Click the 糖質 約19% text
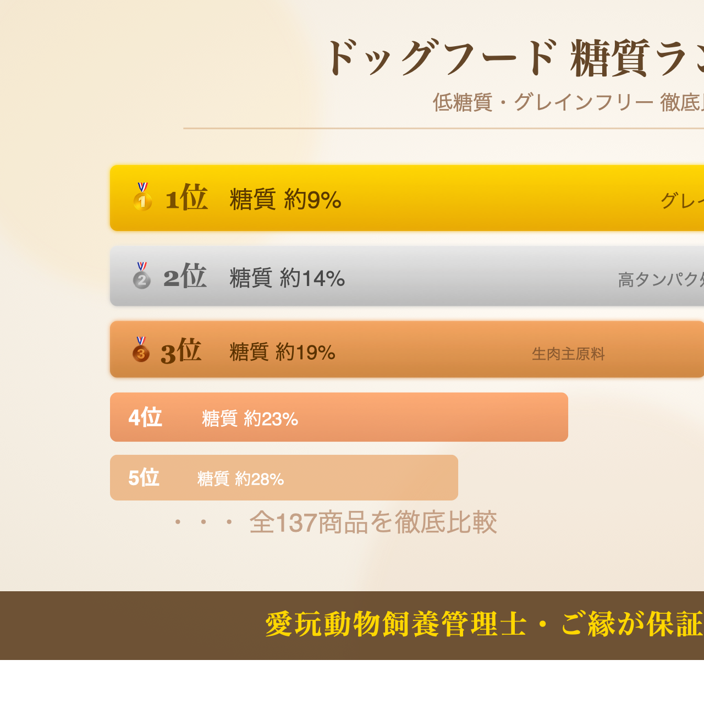Viewport: 704px width, 704px height. tap(282, 353)
